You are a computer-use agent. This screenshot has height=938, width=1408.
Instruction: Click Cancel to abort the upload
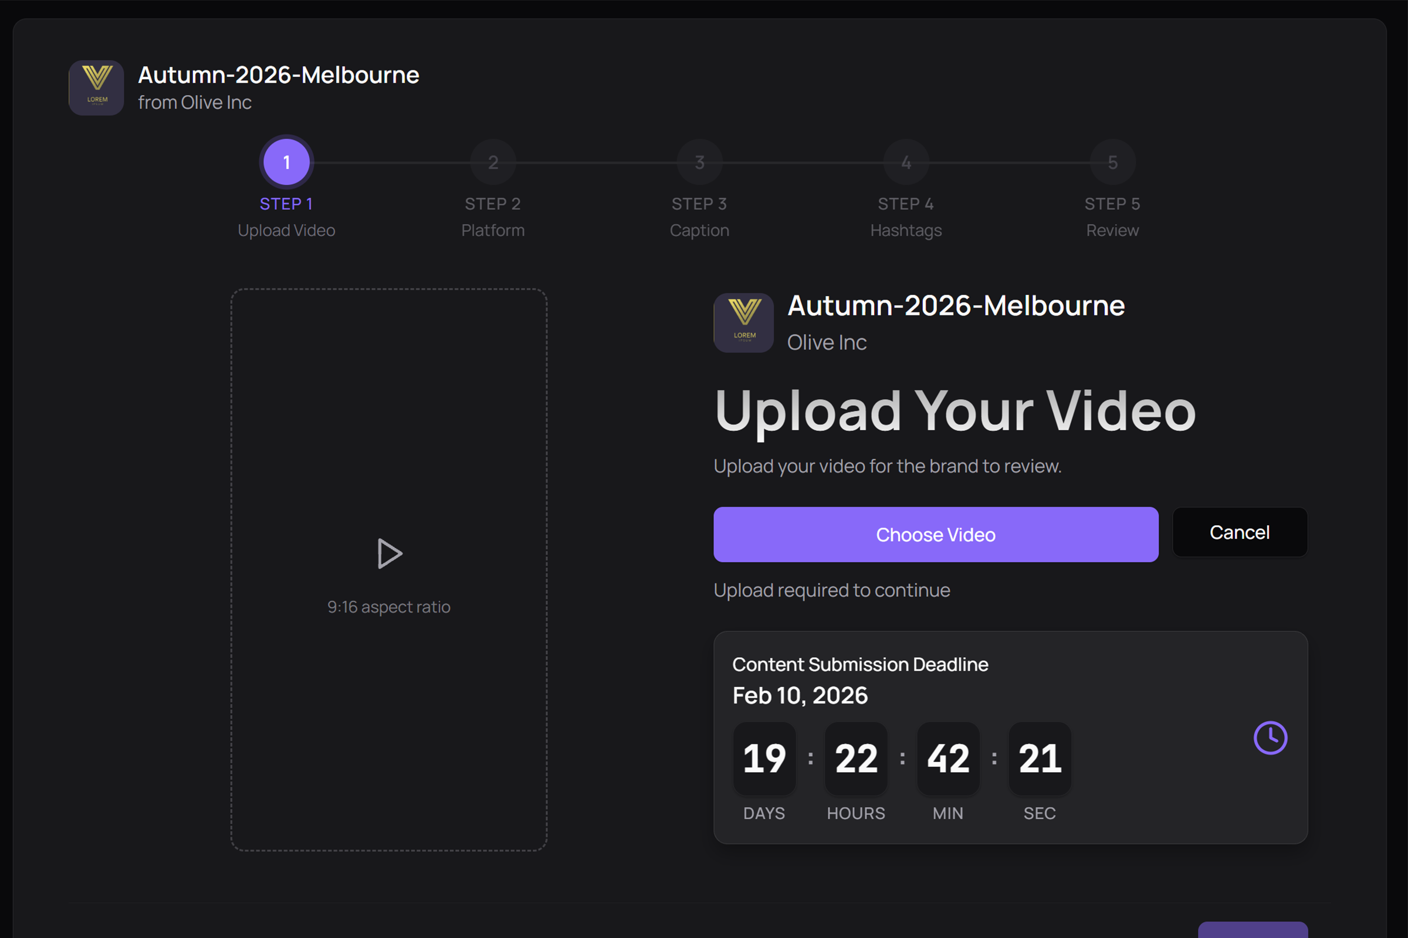(x=1240, y=532)
